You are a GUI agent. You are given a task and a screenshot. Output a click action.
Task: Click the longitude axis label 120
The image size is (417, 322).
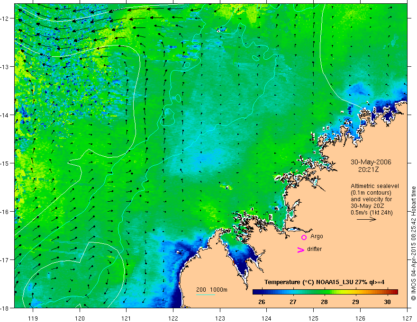(80, 318)
